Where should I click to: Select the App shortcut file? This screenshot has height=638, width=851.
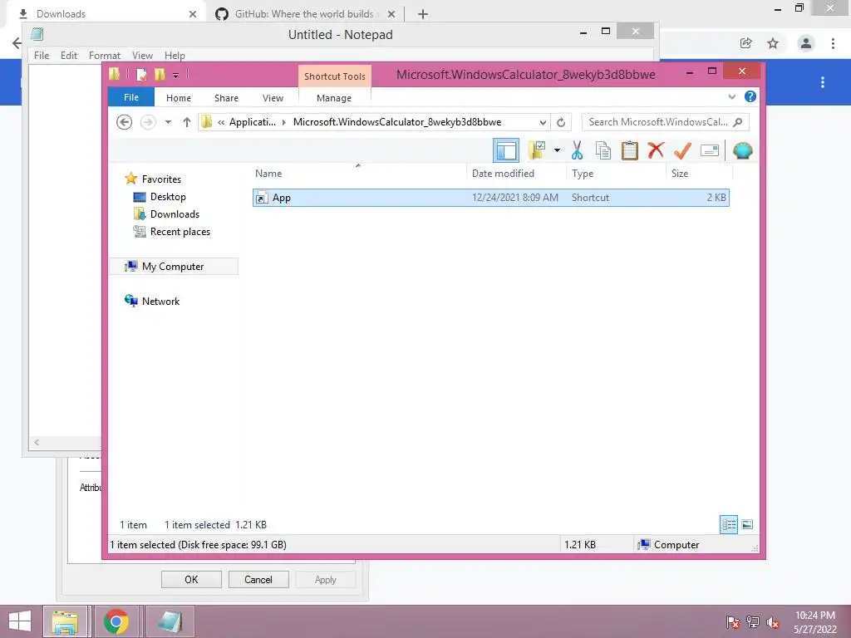click(490, 198)
